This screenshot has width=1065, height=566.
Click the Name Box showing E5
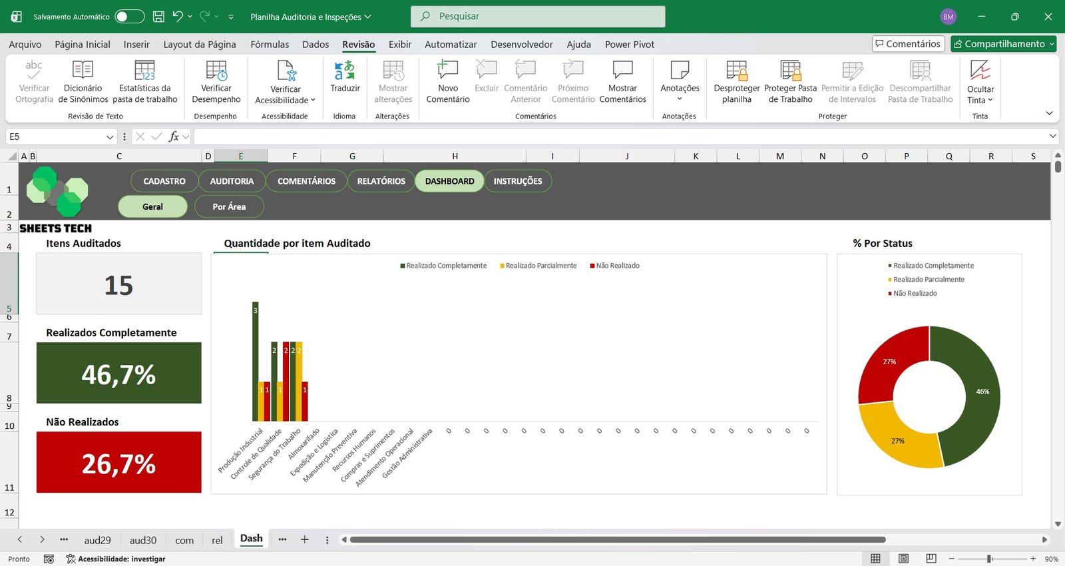[x=57, y=137]
